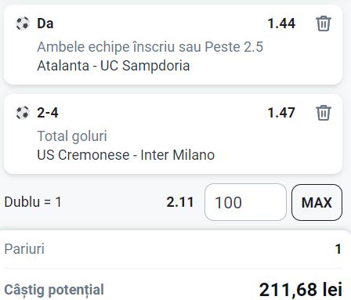This screenshot has width=351, height=300.
Task: Click the 1.44 odds value
Action: click(x=281, y=23)
